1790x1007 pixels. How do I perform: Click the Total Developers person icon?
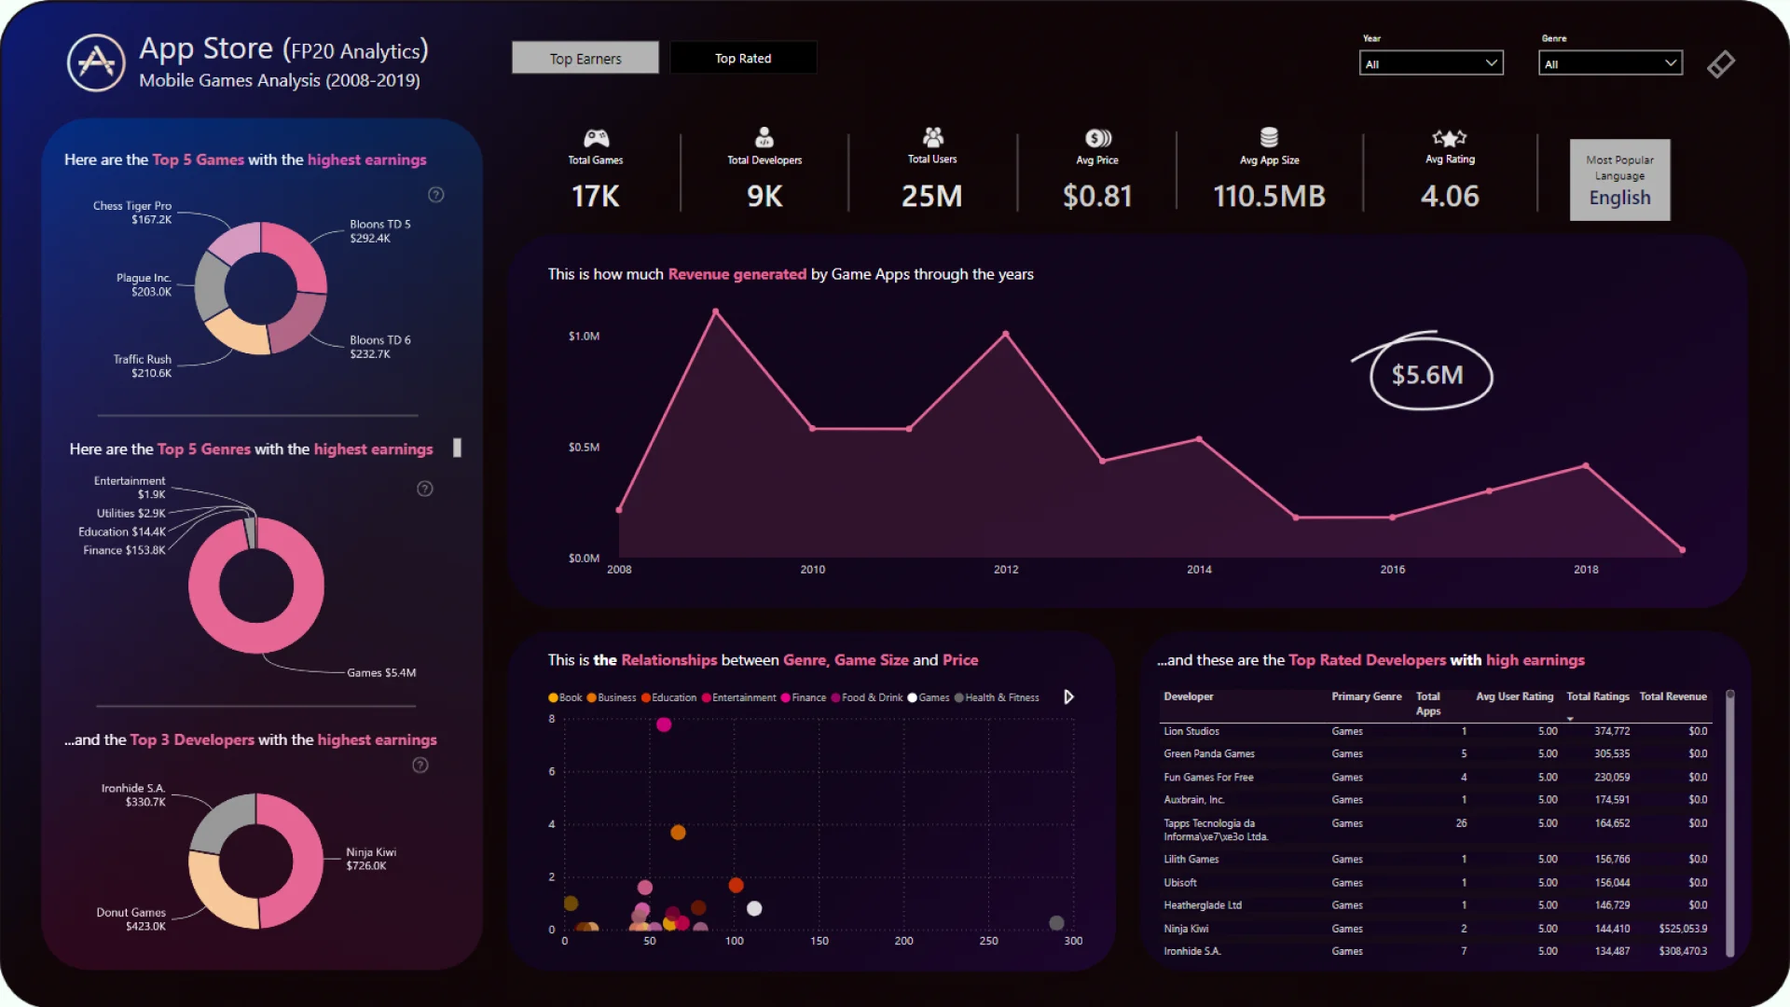[764, 138]
